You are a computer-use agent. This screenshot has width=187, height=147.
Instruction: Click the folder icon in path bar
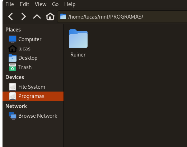tap(63, 16)
